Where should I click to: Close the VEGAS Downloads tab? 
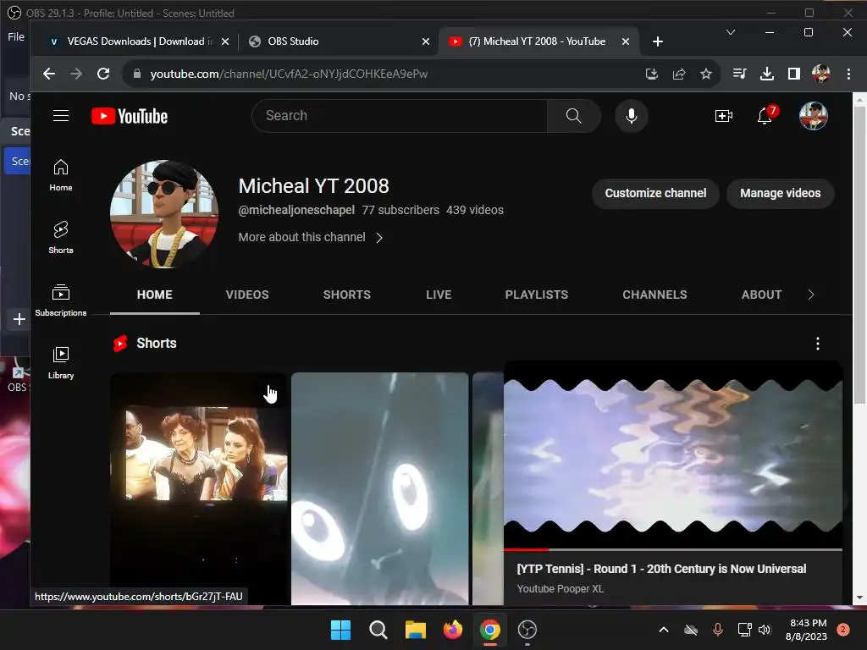(x=225, y=41)
